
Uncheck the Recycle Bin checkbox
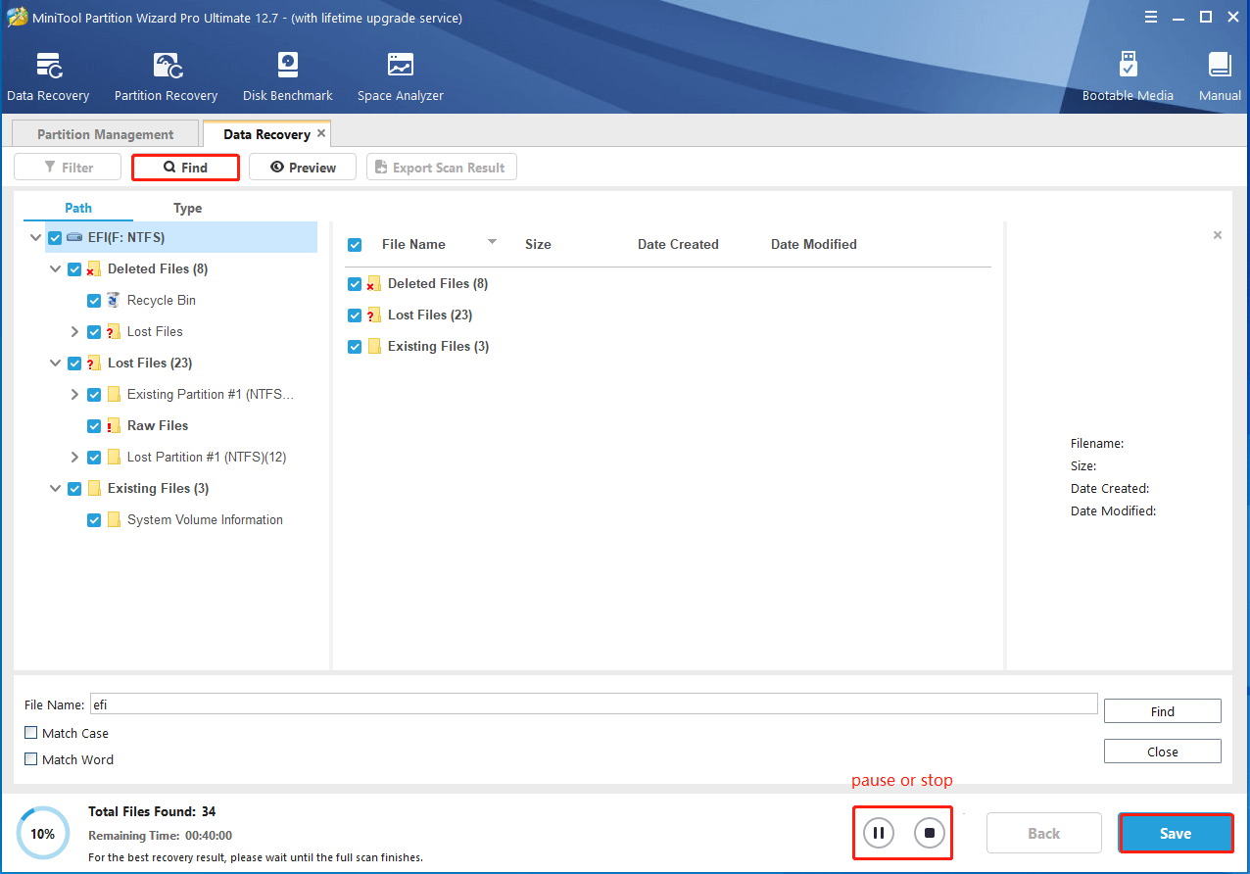94,300
